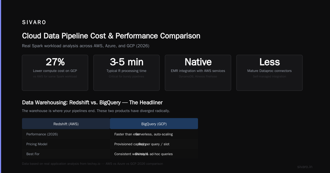The height and width of the screenshot is (173, 330).
Task: Open the 3-5 min processing time card
Action: (127, 73)
